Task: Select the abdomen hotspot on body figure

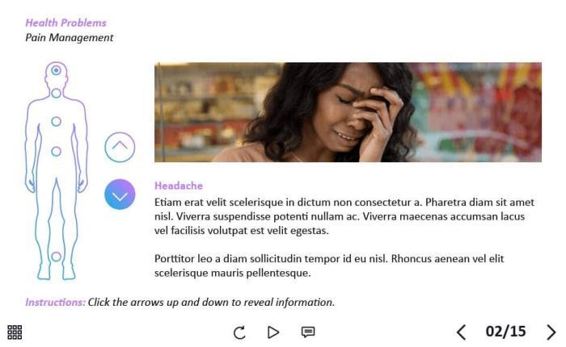Action: coord(56,152)
